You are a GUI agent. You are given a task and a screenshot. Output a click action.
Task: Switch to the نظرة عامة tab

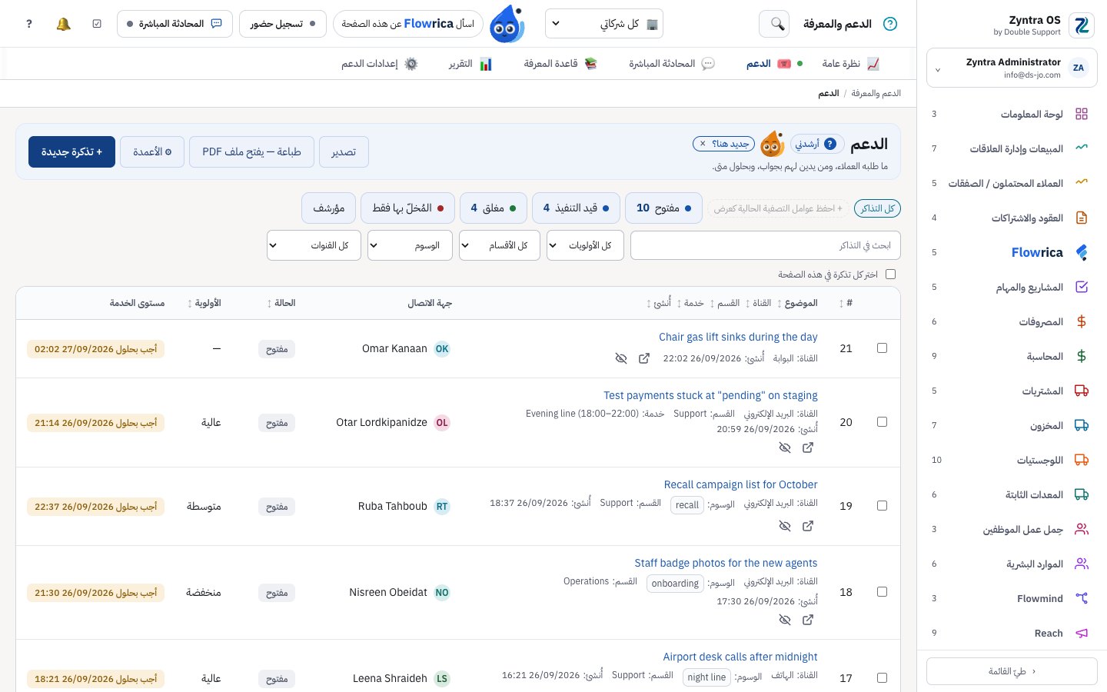pos(850,64)
